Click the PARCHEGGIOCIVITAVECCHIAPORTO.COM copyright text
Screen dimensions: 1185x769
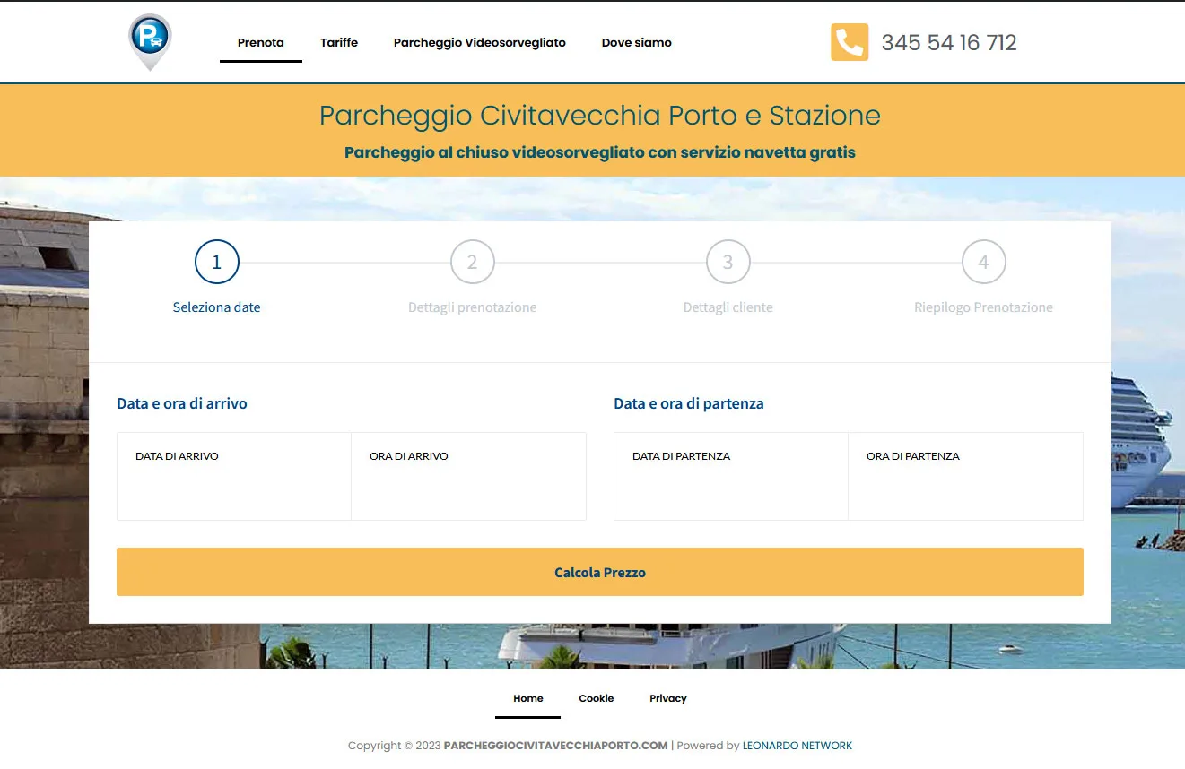(556, 746)
